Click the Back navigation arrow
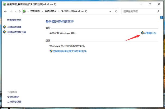Viewport: 165px width, 109px height. (5, 11)
